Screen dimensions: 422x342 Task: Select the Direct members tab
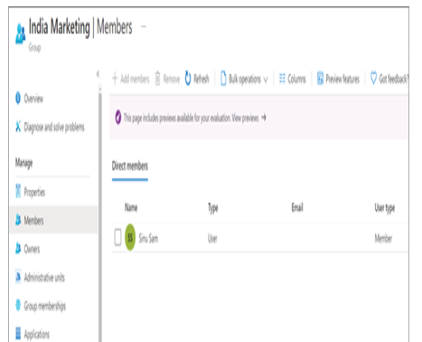point(130,166)
